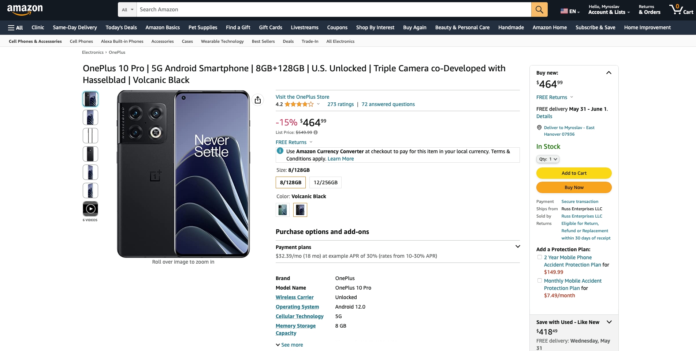Check the 2 Year Accident Protection Plan
This screenshot has height=351, width=696.
coord(540,257)
